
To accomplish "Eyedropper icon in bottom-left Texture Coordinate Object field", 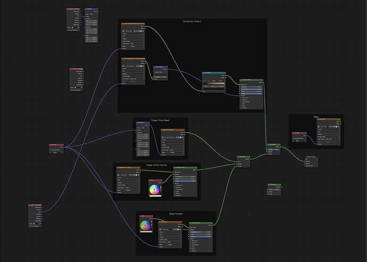I will [x=40, y=224].
